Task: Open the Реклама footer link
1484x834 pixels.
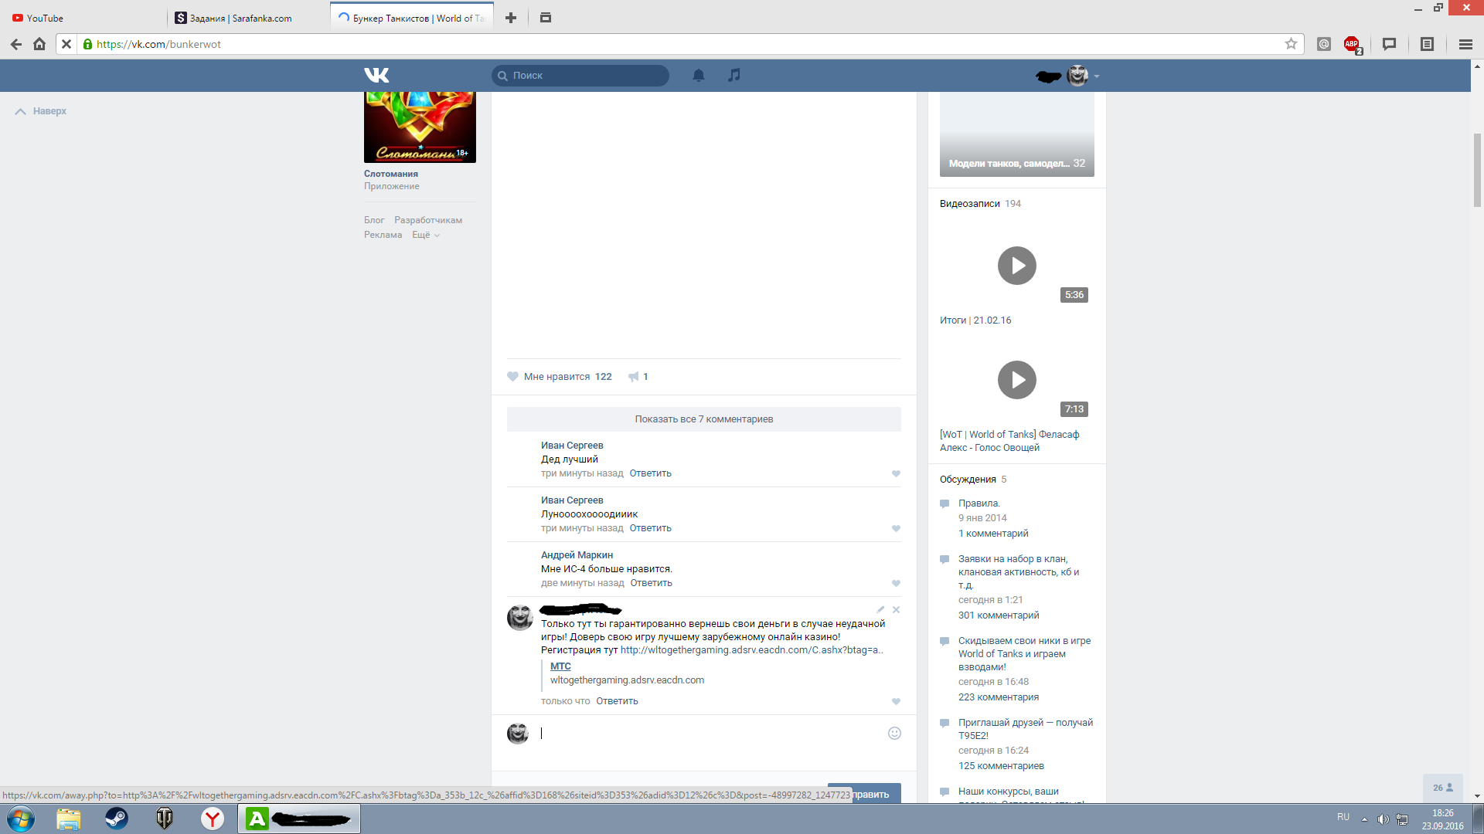Action: click(383, 235)
